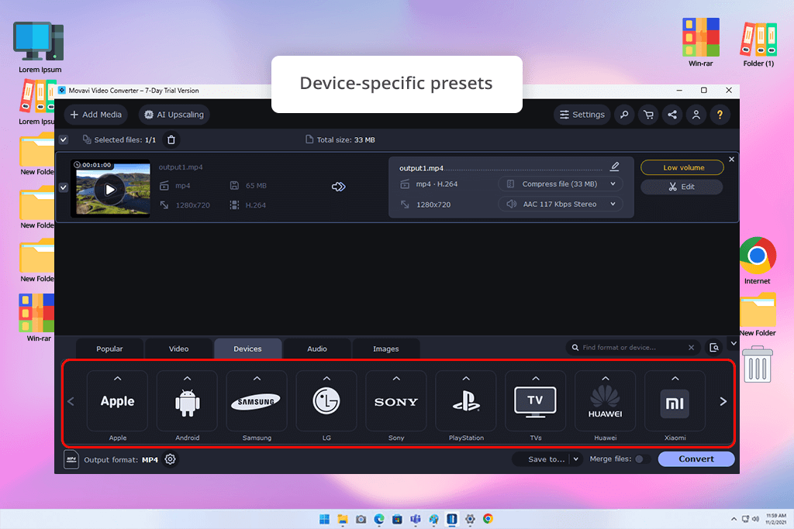Screen dimensions: 794x529
Task: Open the Apple device presets
Action: [118, 401]
